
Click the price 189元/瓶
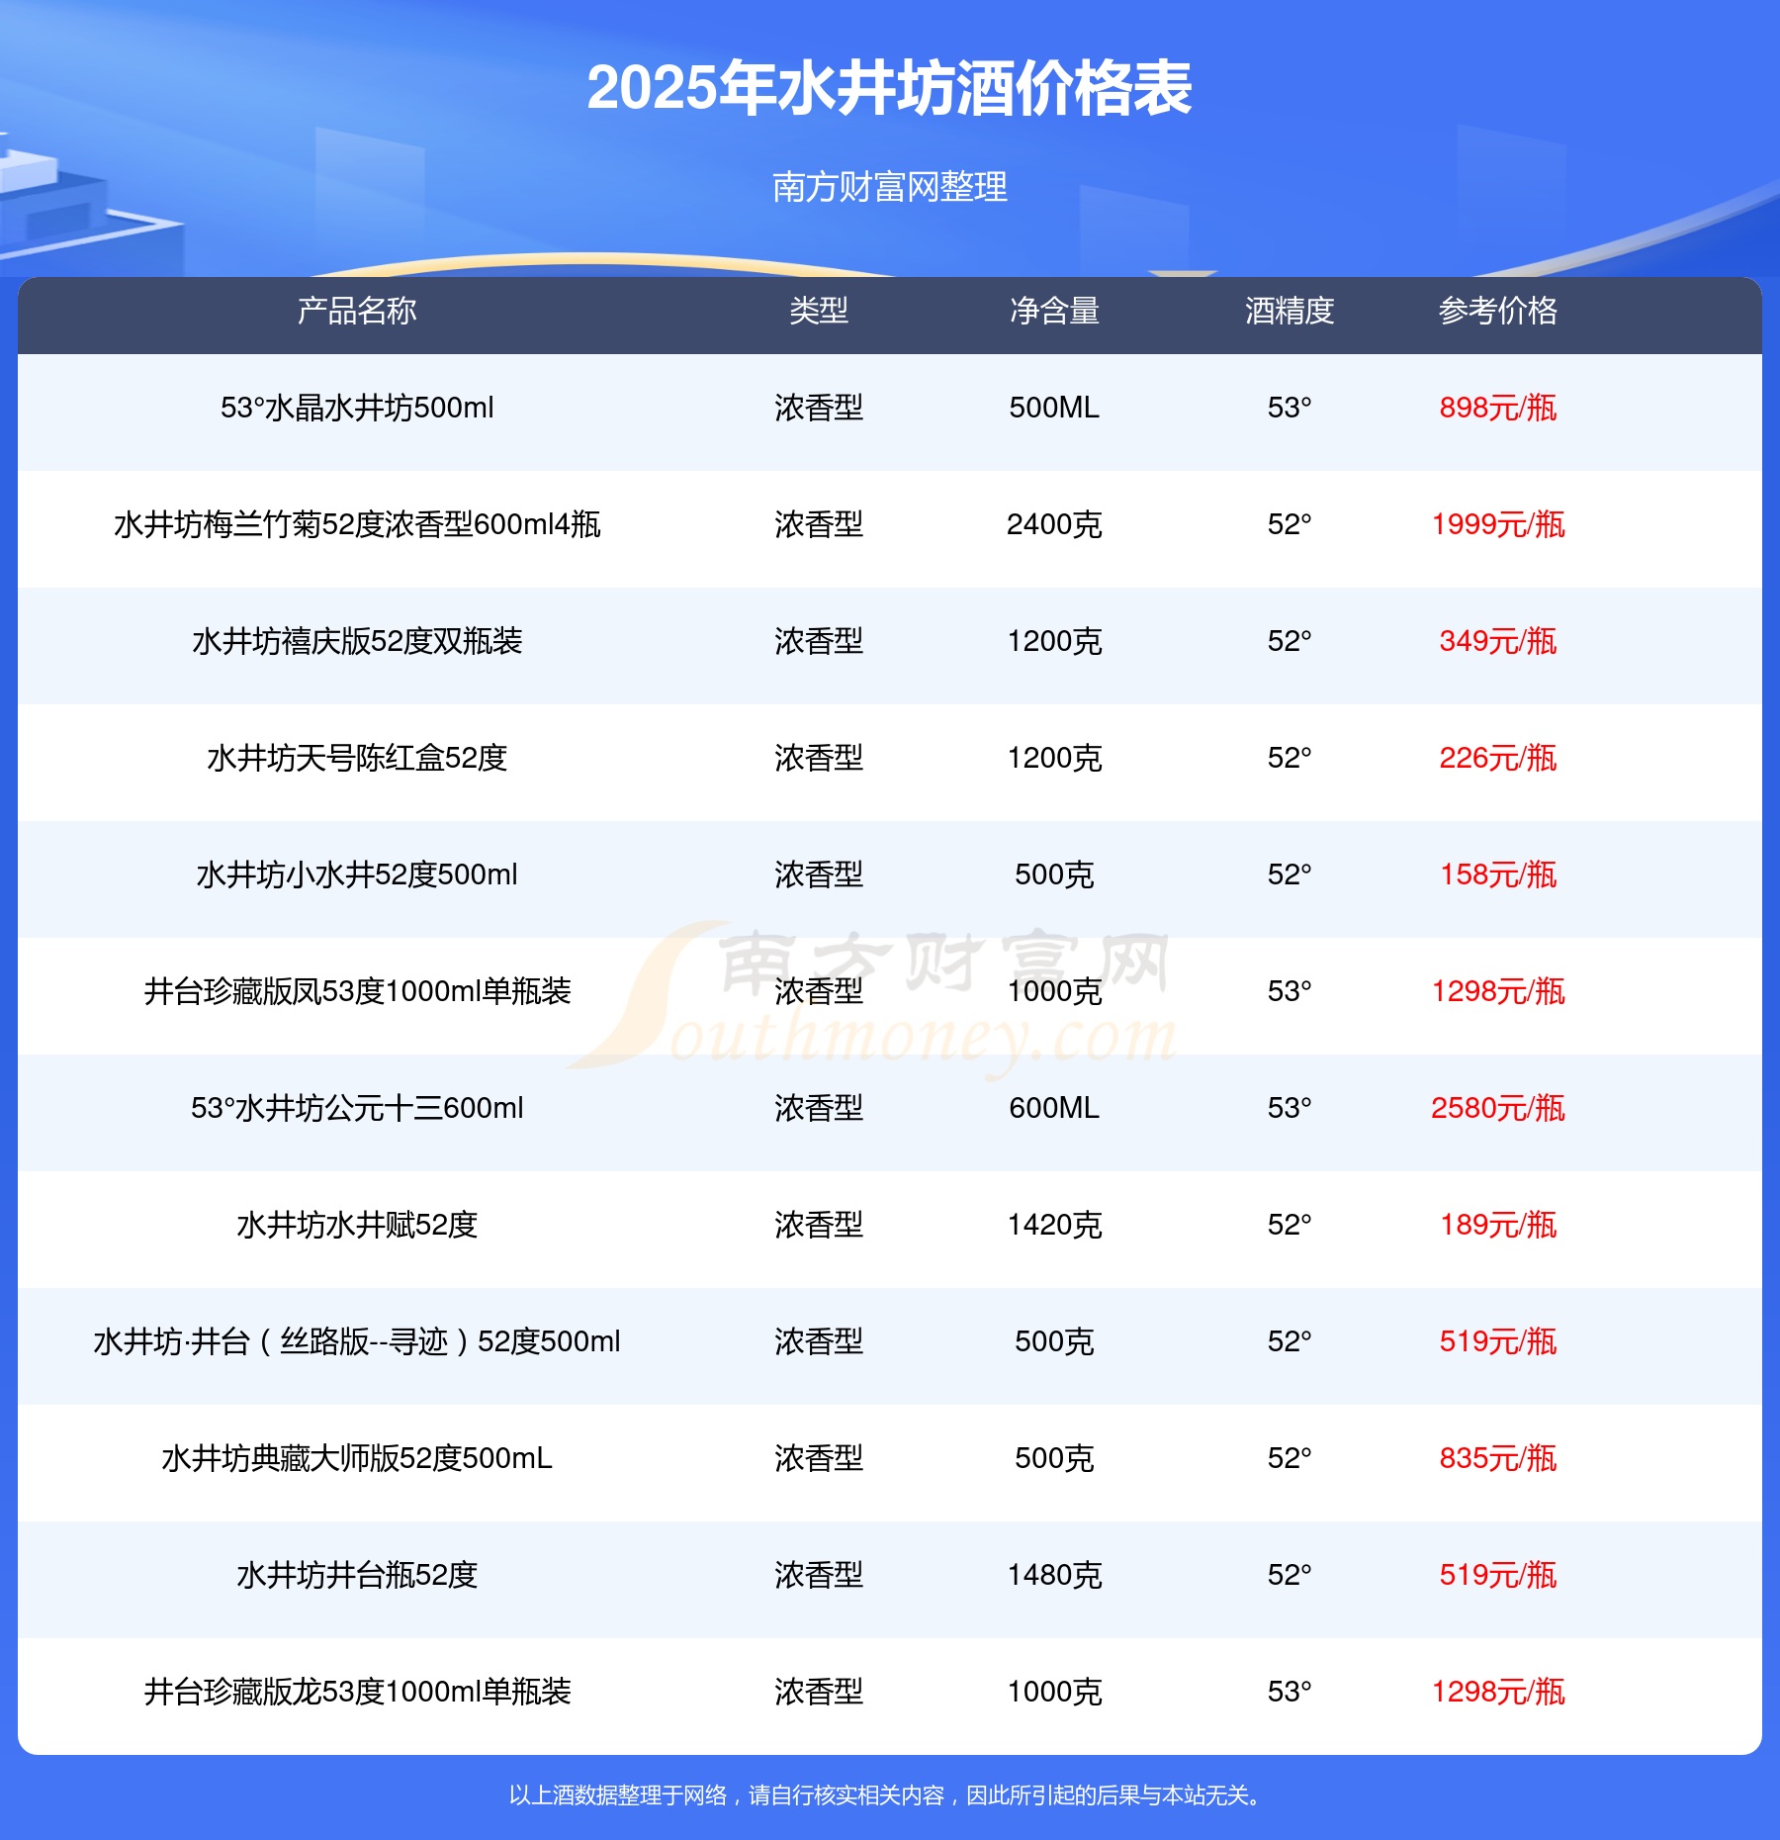[x=1498, y=1225]
